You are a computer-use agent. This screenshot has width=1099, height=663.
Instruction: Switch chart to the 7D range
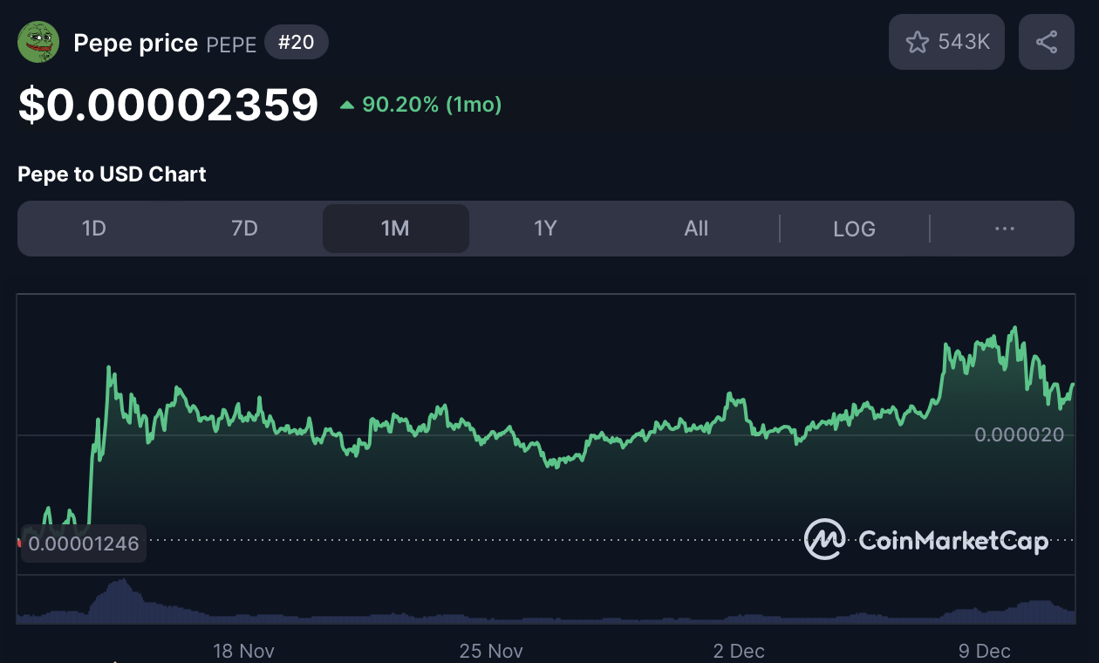[244, 229]
